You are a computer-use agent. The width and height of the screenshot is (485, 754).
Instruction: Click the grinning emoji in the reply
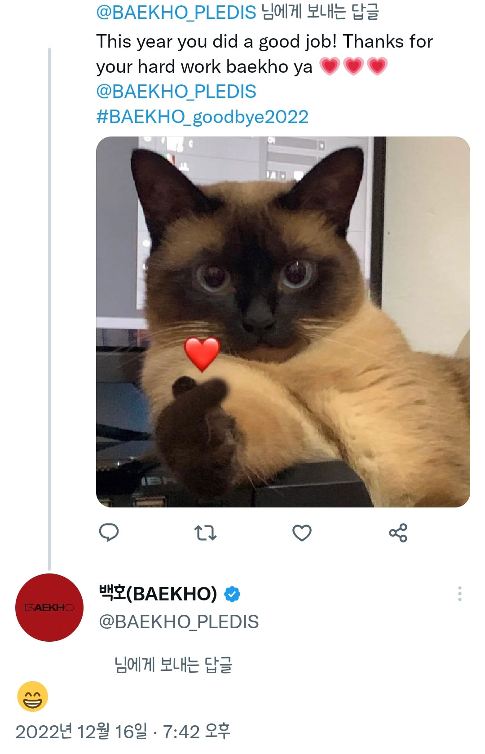(32, 697)
